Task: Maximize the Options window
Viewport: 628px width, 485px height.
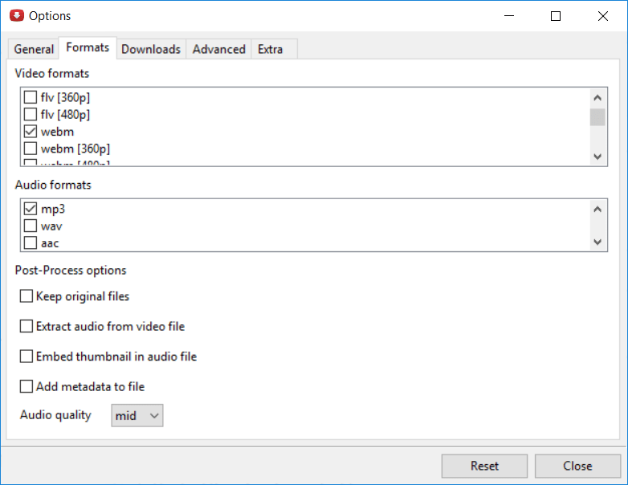Action: (x=556, y=16)
